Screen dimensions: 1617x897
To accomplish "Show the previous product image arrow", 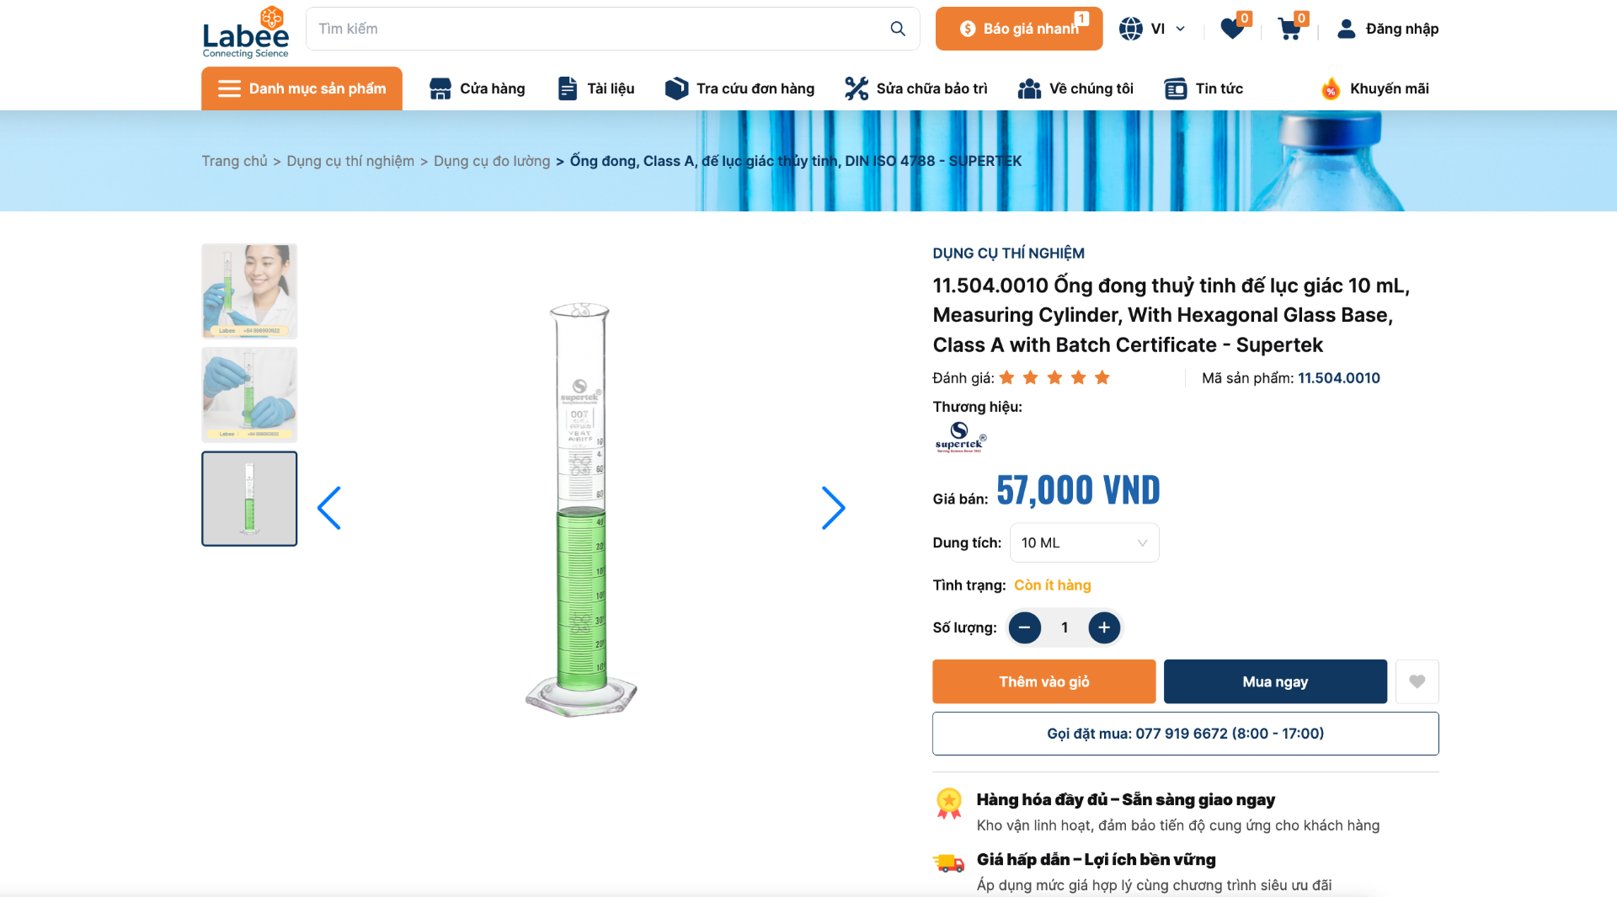I will (329, 508).
